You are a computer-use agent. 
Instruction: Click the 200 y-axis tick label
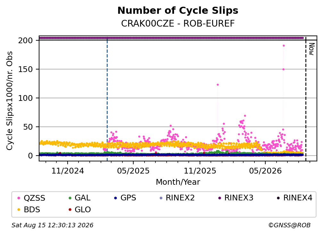[25, 41]
